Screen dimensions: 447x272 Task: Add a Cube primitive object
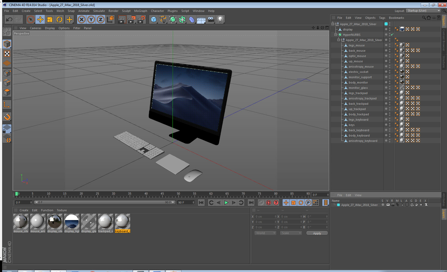(x=154, y=19)
